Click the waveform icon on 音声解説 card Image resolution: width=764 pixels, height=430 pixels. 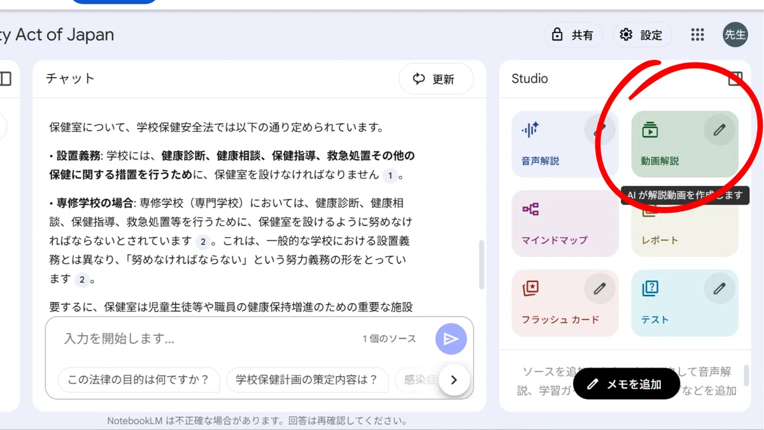point(530,130)
